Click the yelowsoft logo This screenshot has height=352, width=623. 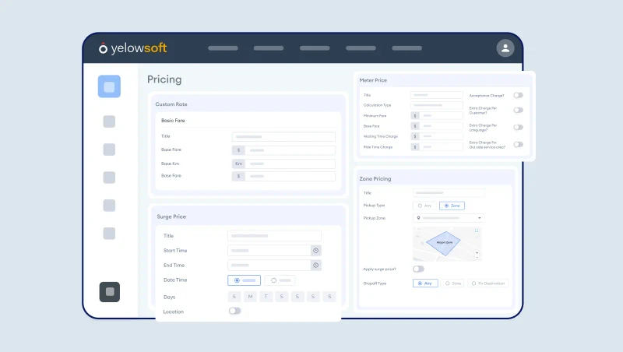tap(133, 48)
